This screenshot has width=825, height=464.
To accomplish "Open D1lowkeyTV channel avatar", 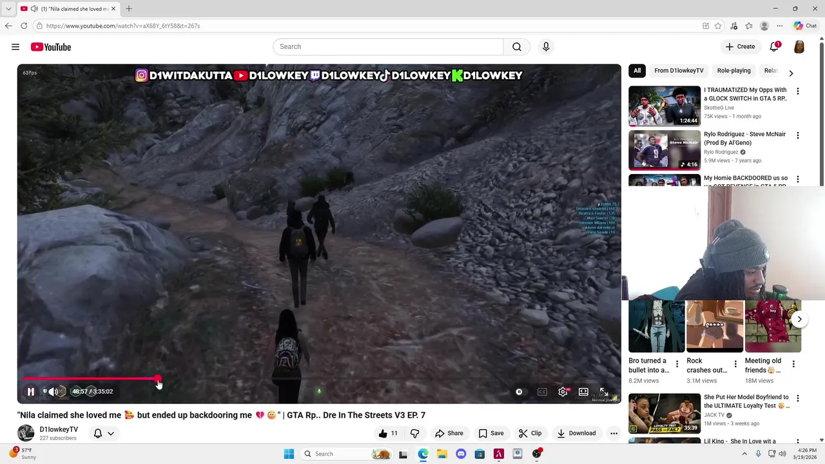I will tap(26, 433).
